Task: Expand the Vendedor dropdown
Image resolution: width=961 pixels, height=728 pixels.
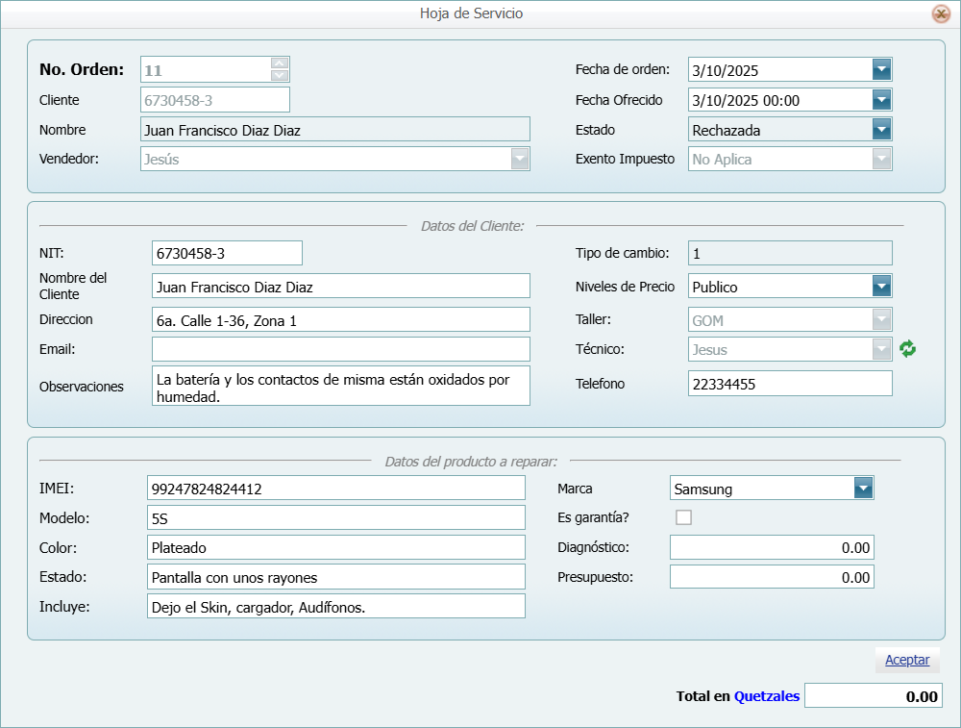Action: click(519, 159)
